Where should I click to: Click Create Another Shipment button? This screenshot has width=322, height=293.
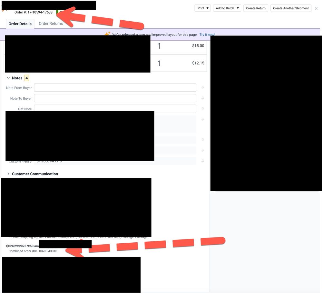click(x=291, y=8)
